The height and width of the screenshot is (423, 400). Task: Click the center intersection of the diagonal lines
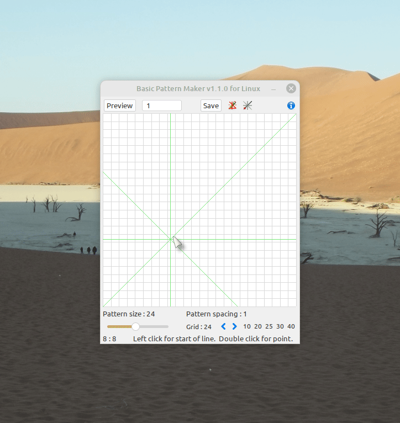tap(171, 238)
